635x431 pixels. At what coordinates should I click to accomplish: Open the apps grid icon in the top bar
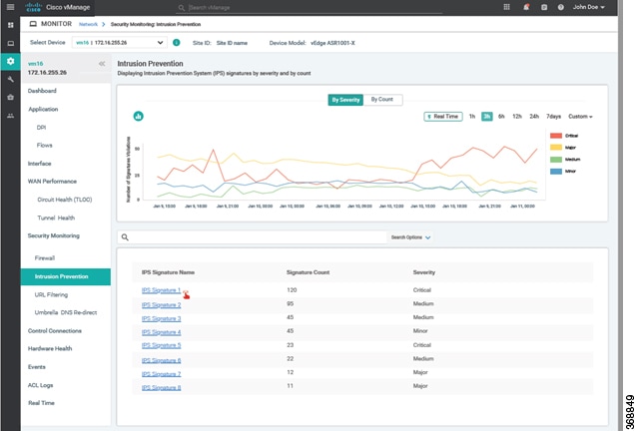[x=506, y=7]
